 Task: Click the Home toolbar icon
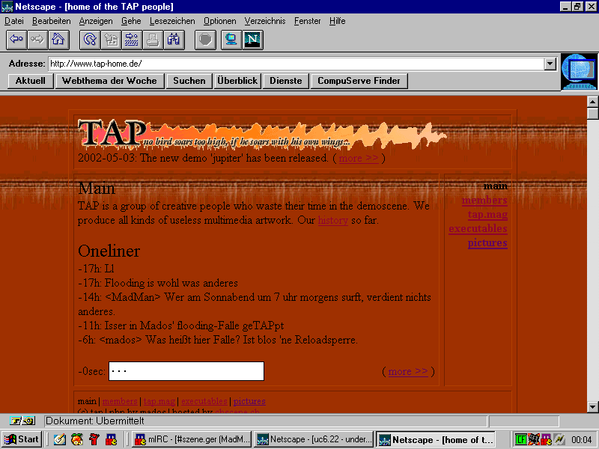tap(58, 40)
